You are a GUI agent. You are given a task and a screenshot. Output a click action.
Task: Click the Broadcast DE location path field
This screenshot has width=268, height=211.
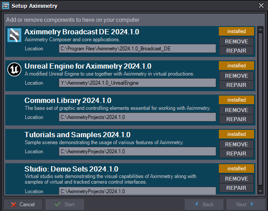click(x=137, y=49)
